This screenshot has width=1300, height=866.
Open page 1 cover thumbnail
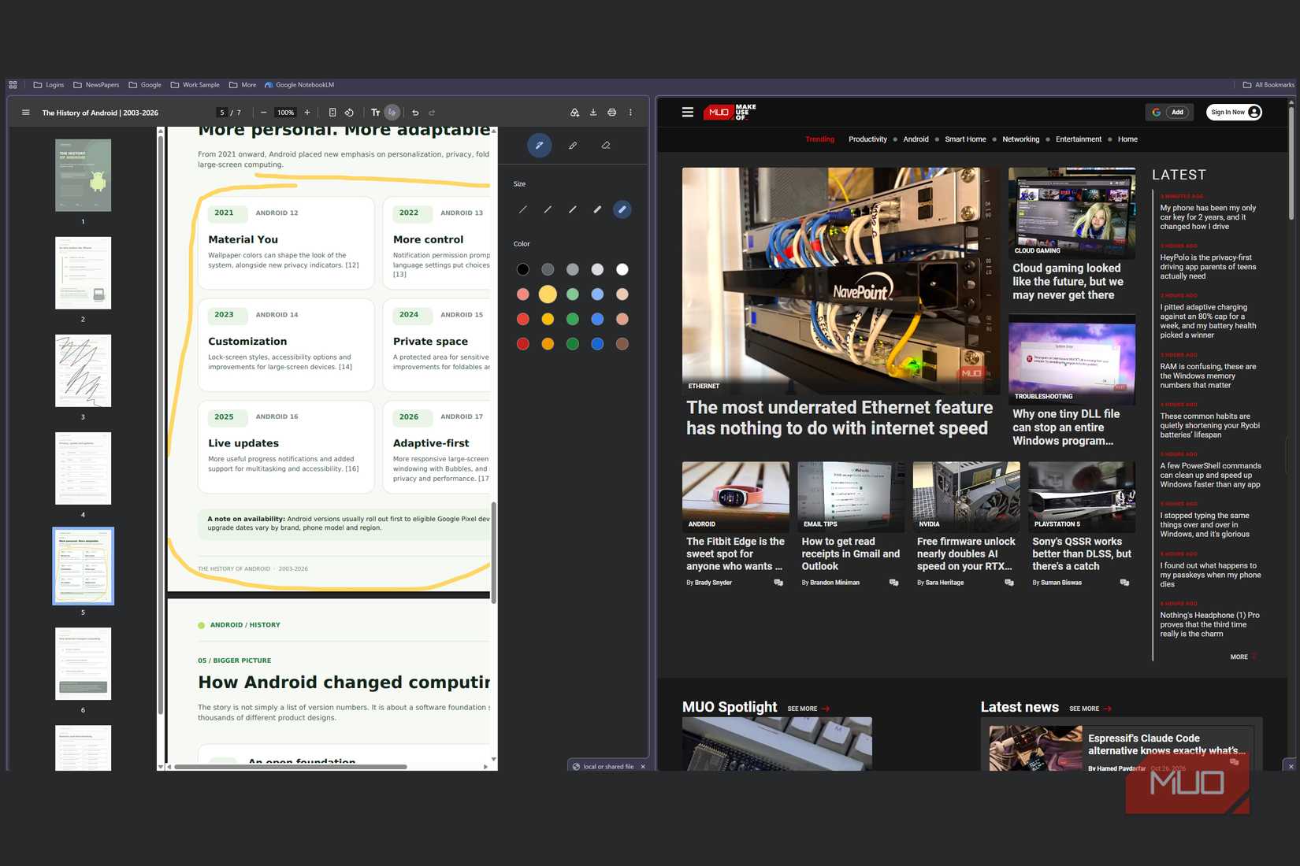coord(83,175)
